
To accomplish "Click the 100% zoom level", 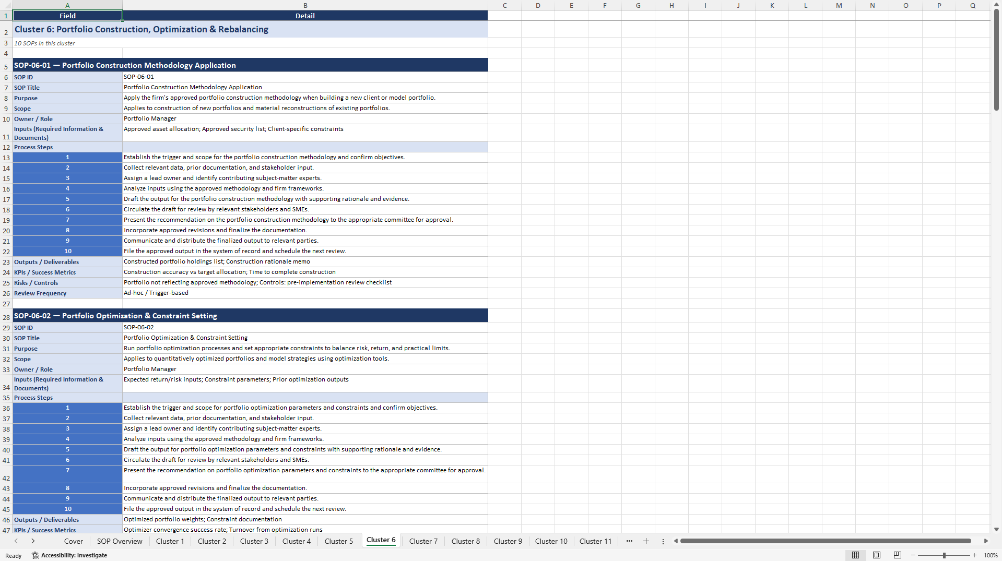I will pos(991,555).
